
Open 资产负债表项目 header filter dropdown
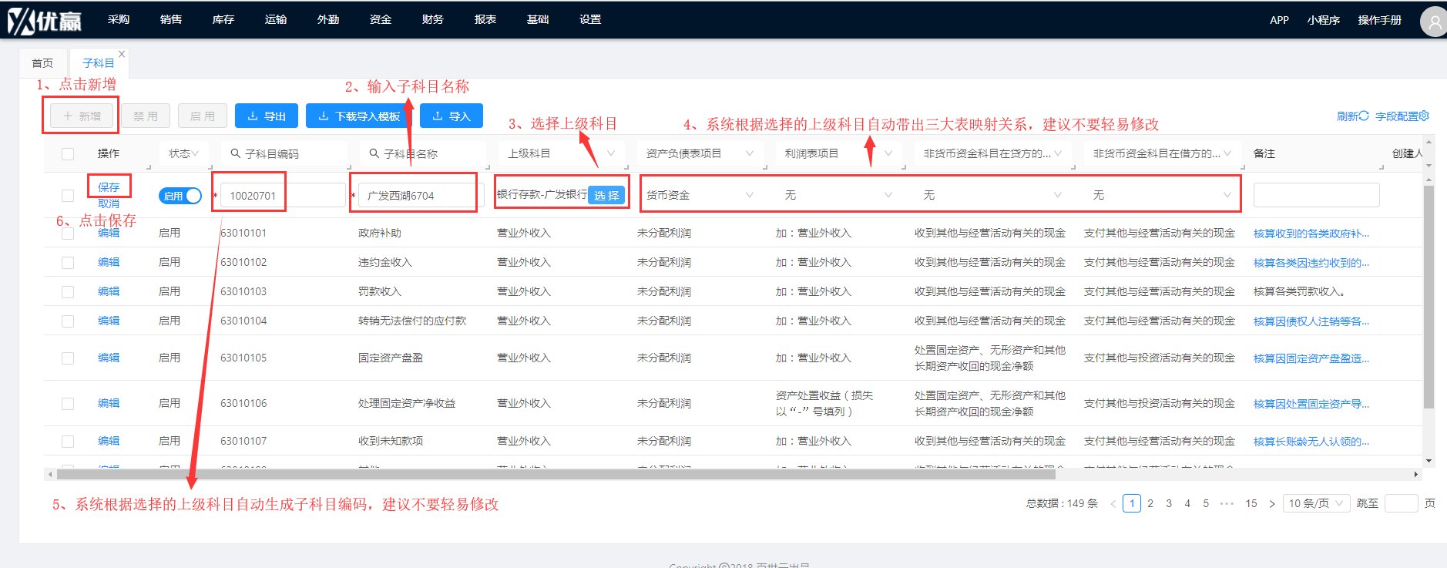700,153
